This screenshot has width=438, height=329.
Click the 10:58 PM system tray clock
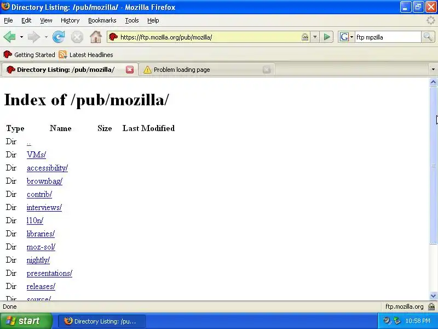[418, 321]
